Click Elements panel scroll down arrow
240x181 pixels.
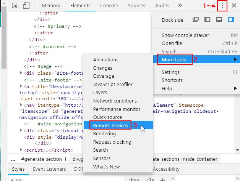(237, 150)
